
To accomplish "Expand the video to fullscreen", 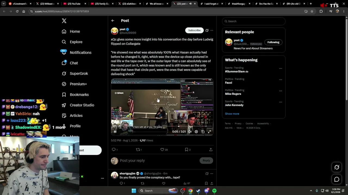I will (209, 132).
